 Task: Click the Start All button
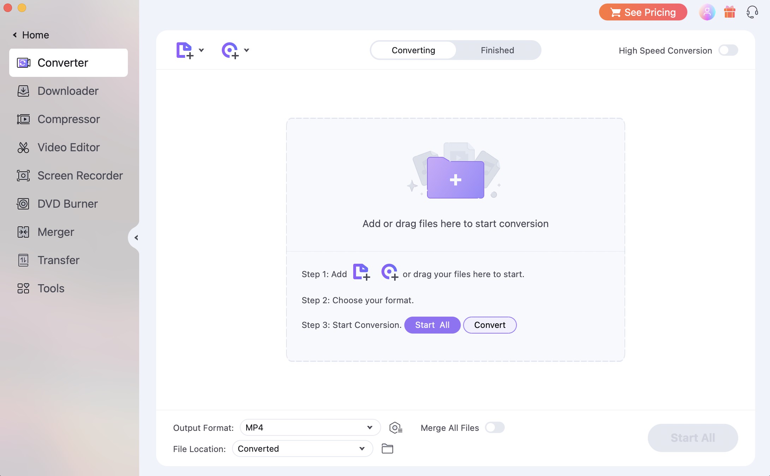click(x=432, y=325)
